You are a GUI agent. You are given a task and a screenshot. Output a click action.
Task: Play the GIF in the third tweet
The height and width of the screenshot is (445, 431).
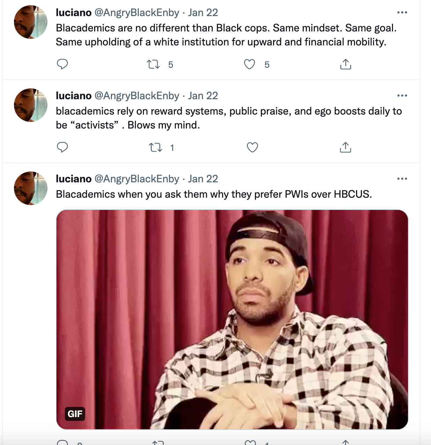(232, 320)
